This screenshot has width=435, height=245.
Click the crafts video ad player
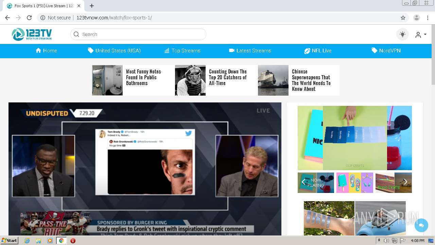355,138
